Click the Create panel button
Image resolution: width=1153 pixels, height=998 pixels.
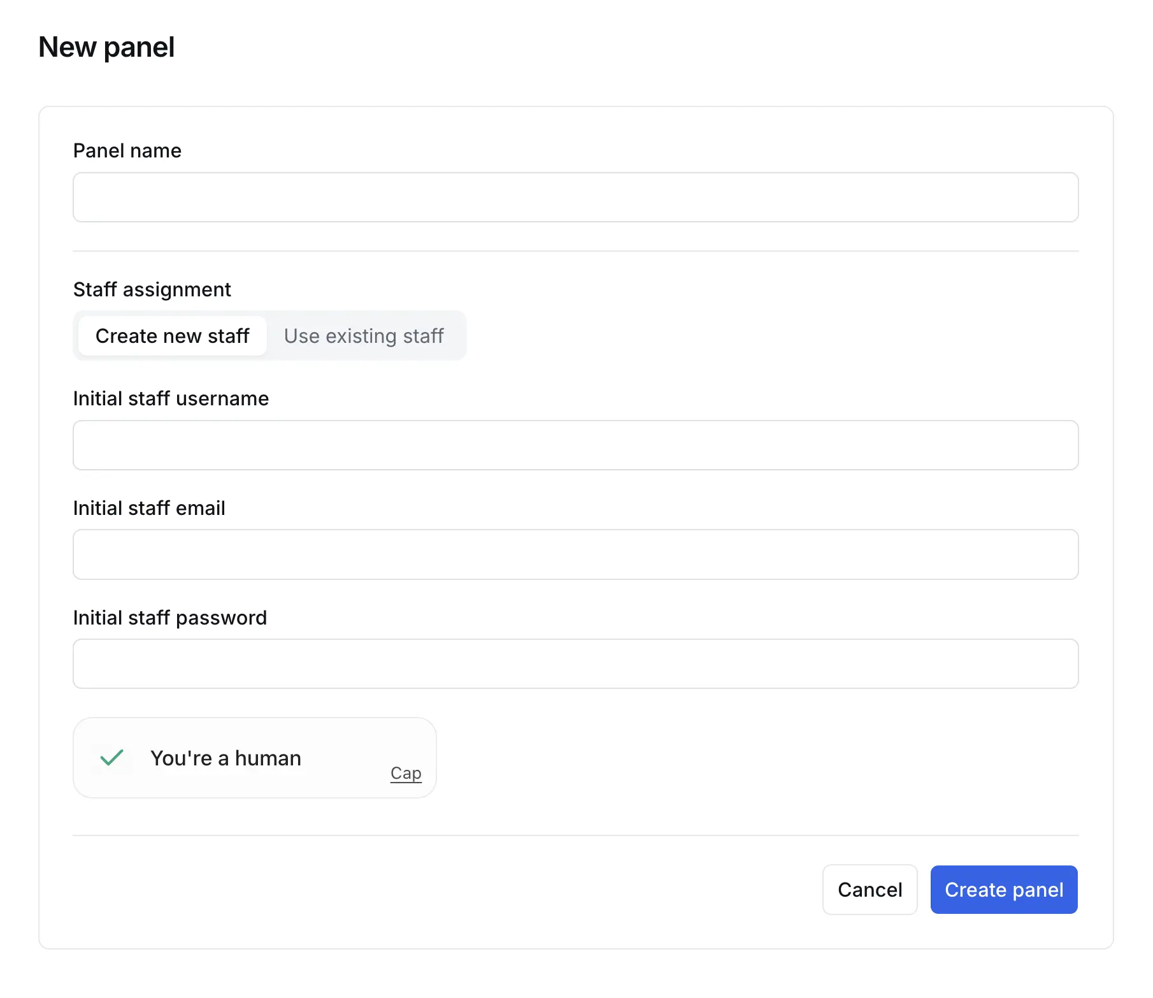coord(1004,890)
